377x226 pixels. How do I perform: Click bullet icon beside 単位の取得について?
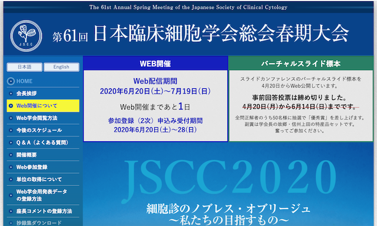click(x=11, y=179)
